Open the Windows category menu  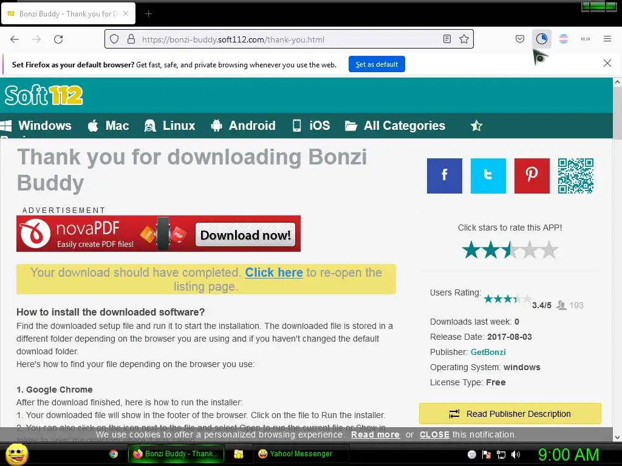(36, 126)
